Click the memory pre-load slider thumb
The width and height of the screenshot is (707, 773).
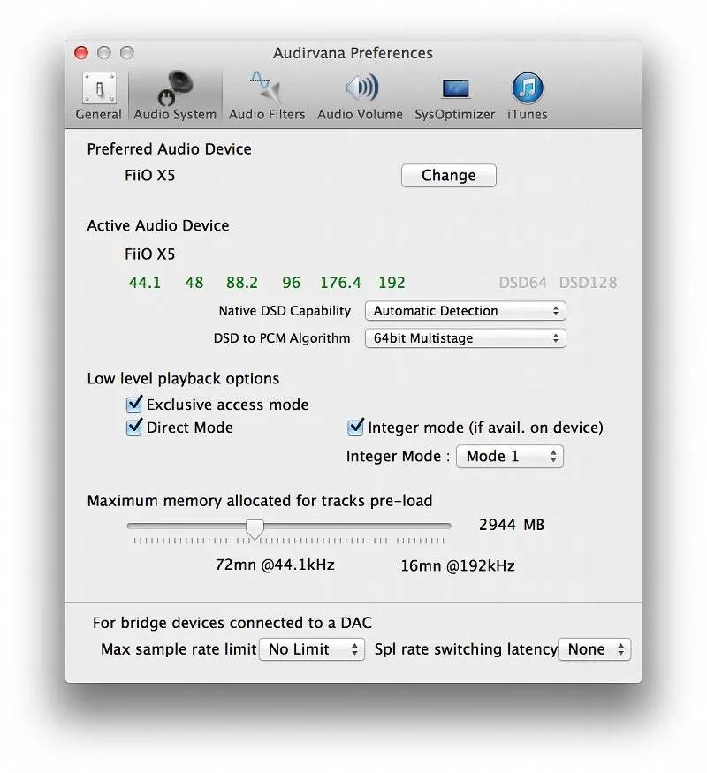[x=255, y=528]
